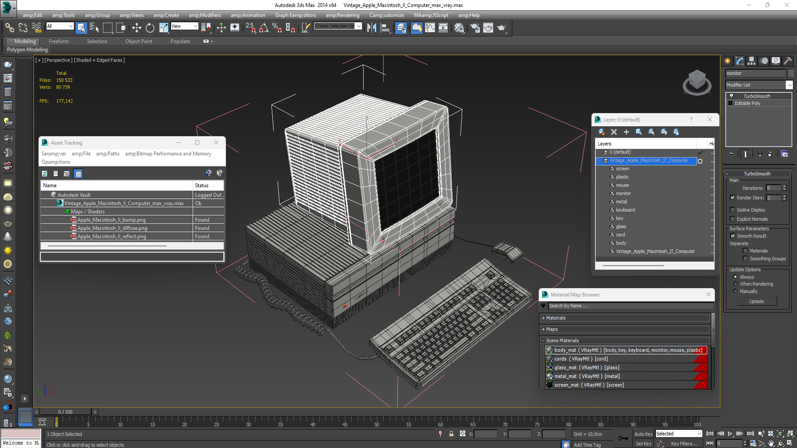797x448 pixels.
Task: Click Refresh icon in Asset Tracking
Action: [x=45, y=174]
